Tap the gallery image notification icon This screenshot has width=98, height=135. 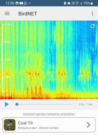click(x=17, y=3)
